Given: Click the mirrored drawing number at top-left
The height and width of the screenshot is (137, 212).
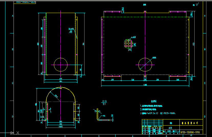Looking at the screenshot, I should 26,2.
